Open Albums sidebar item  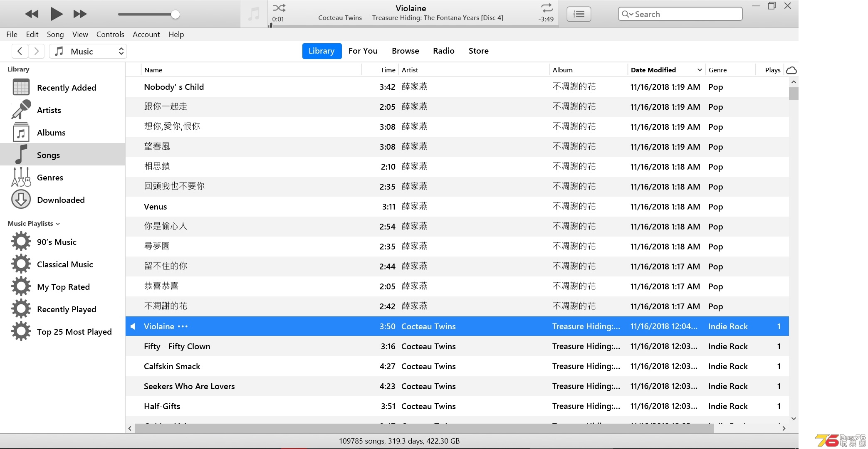(62, 133)
